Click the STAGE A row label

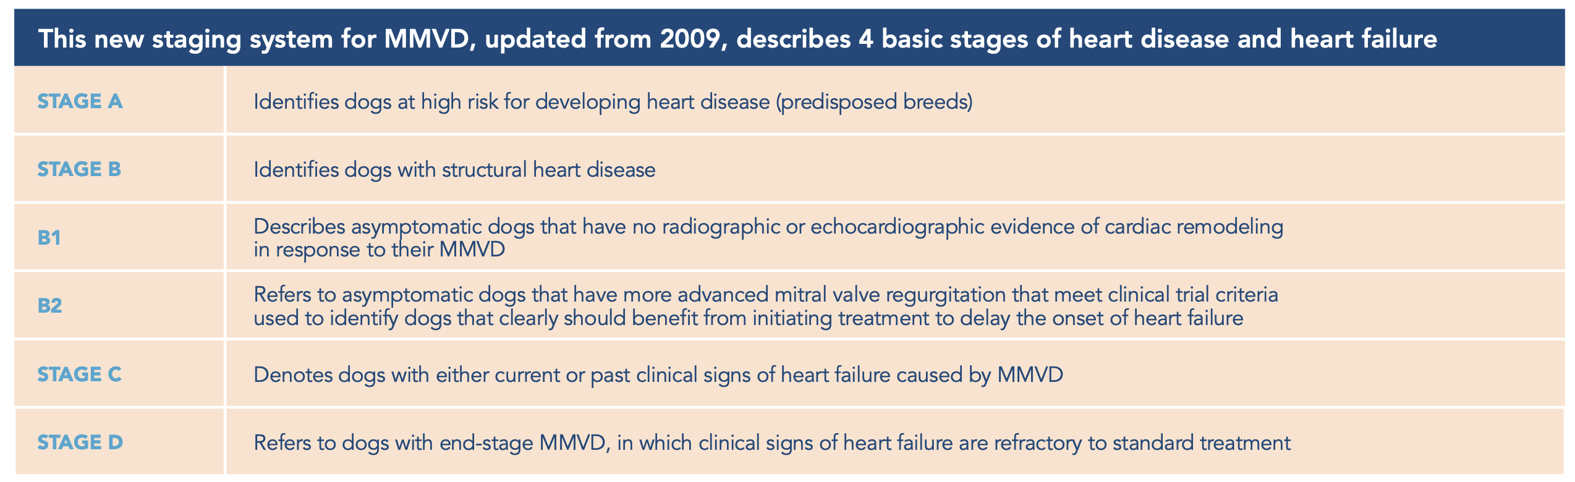(80, 101)
